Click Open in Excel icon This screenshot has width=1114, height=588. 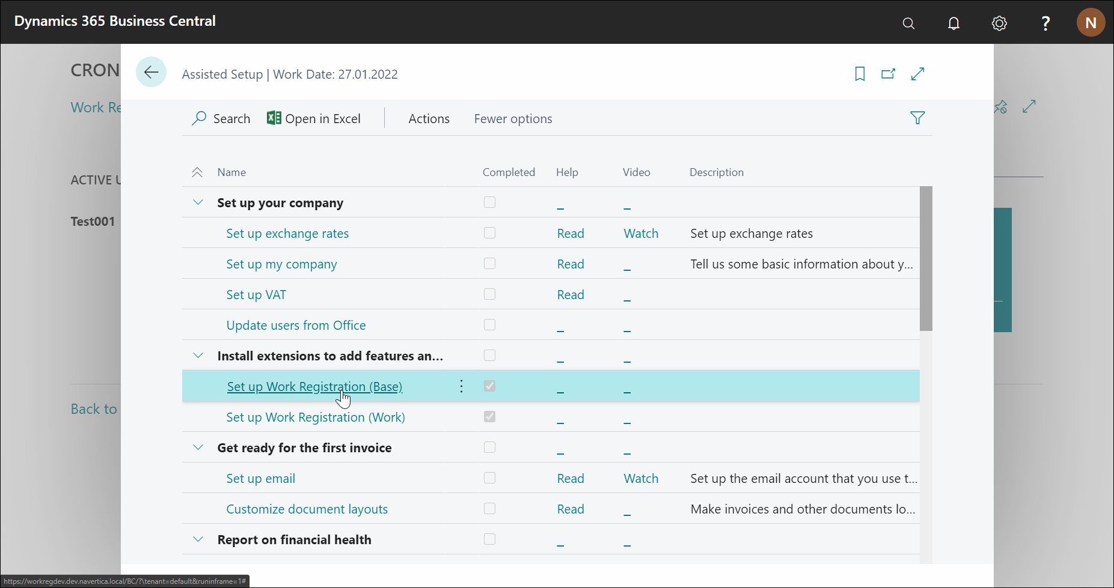(274, 118)
